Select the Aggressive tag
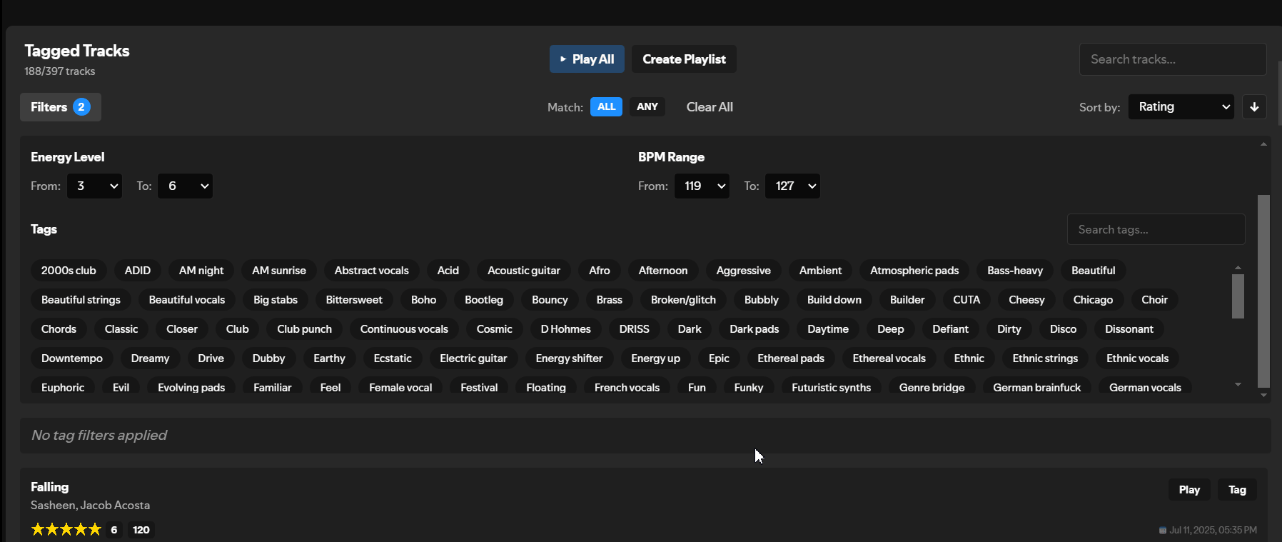Viewport: 1282px width, 542px height. 744,271
